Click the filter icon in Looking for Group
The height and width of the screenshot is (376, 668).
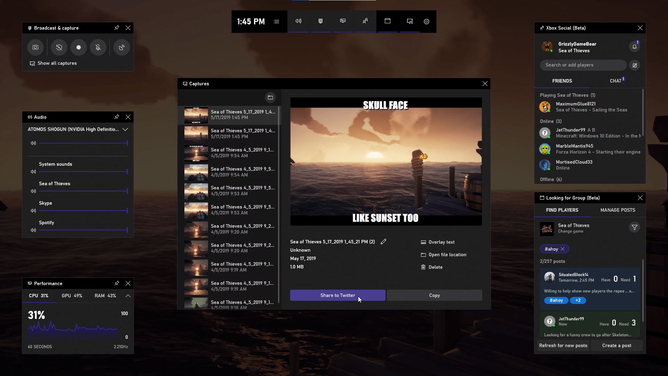(x=635, y=227)
